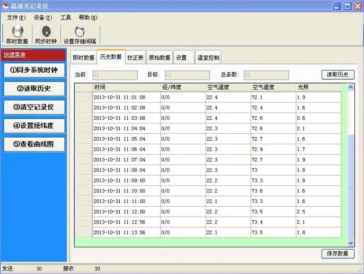Select the 历史数据 tab
Image resolution: width=364 pixels, height=274 pixels.
click(x=111, y=56)
